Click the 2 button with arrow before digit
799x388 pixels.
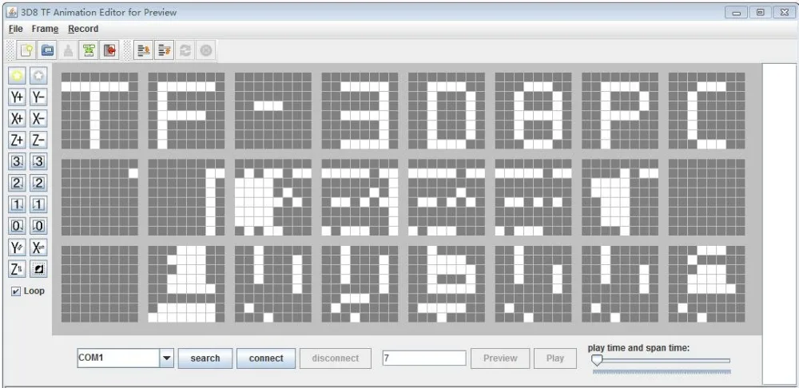(x=38, y=184)
